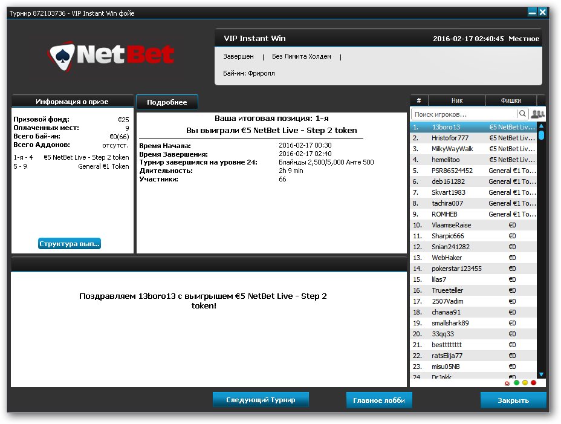Click 'Блайнды 2,500/5,000 Анте 500' text
This screenshot has width=561, height=424.
click(x=326, y=162)
